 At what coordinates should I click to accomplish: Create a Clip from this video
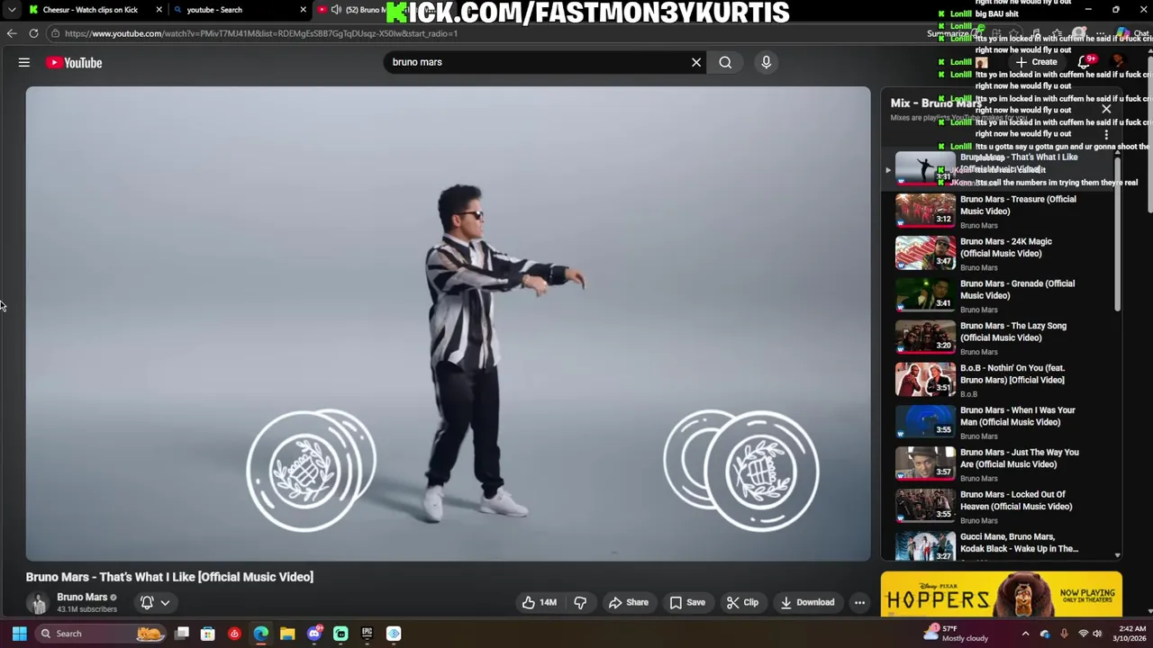pos(742,602)
